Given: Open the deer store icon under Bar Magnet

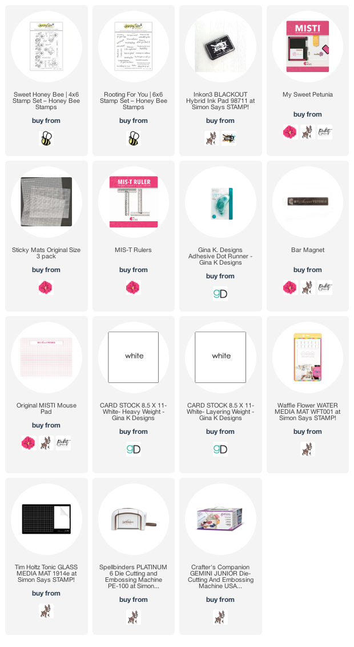Looking at the screenshot, I should coord(307,287).
